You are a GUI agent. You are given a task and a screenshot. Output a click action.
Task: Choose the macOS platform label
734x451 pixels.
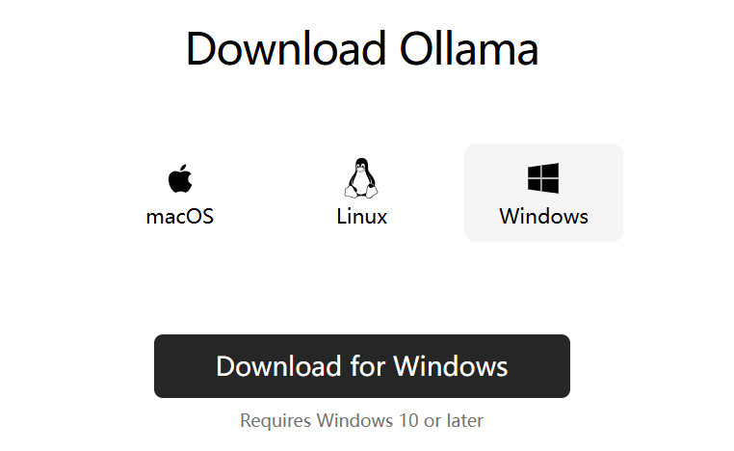tap(180, 217)
